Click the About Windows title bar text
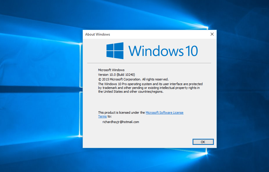269x172 pixels. click(x=97, y=34)
